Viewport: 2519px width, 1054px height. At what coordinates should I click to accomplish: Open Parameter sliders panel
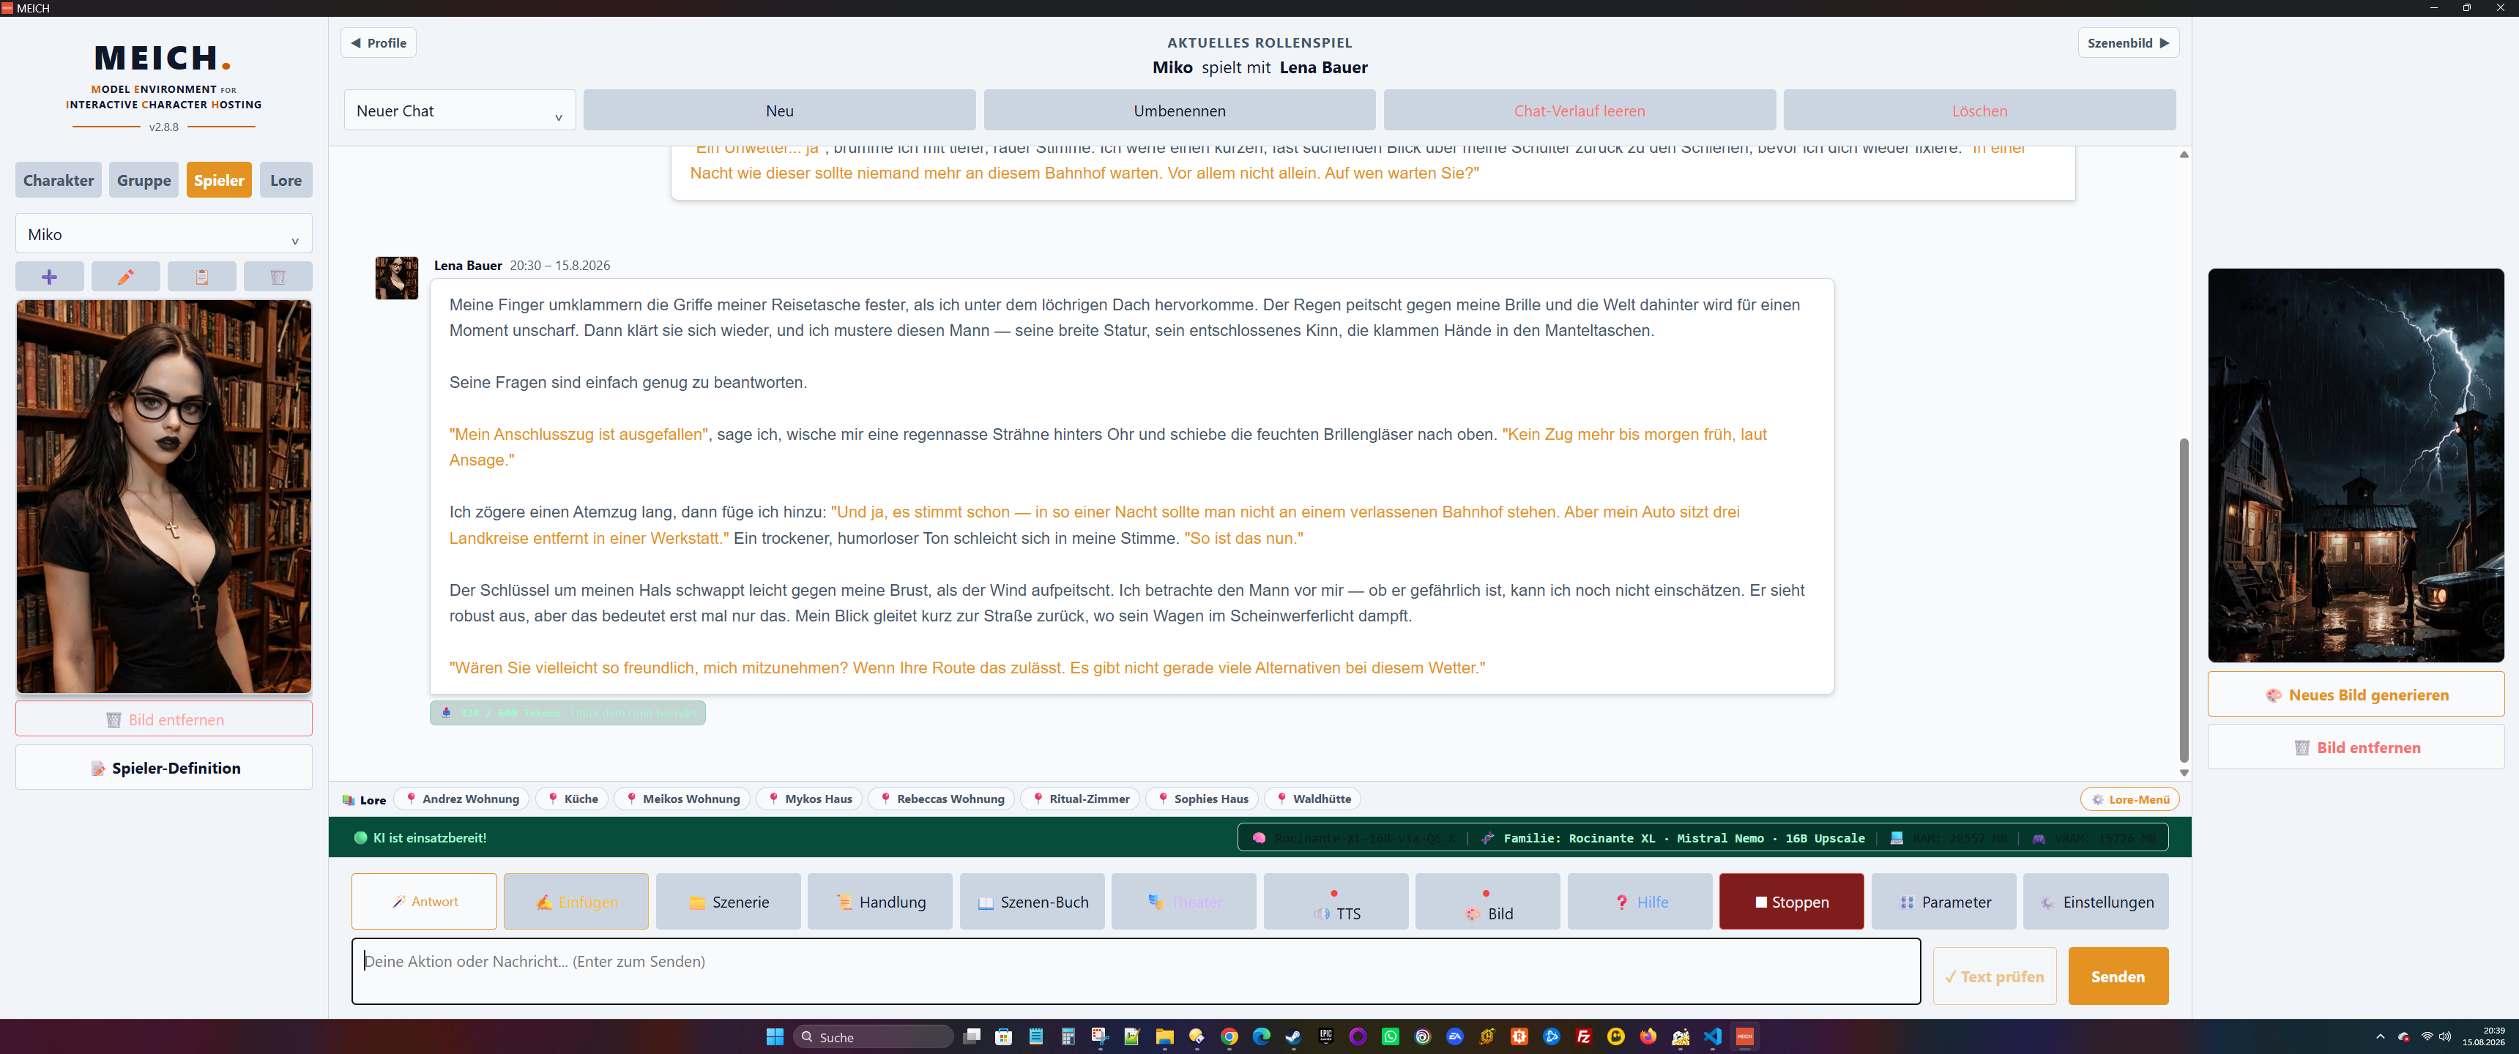tap(1944, 902)
